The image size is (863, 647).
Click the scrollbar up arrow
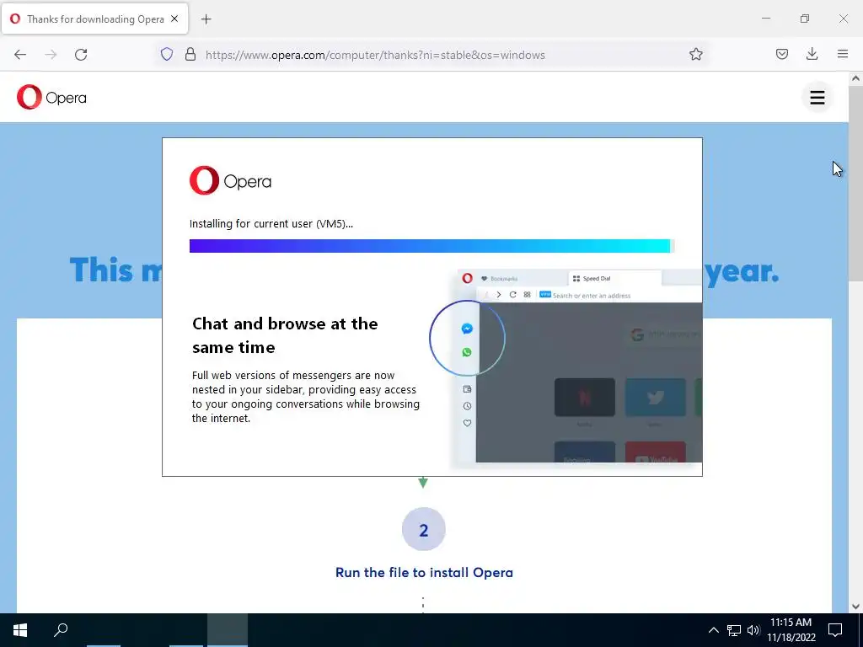[855, 78]
